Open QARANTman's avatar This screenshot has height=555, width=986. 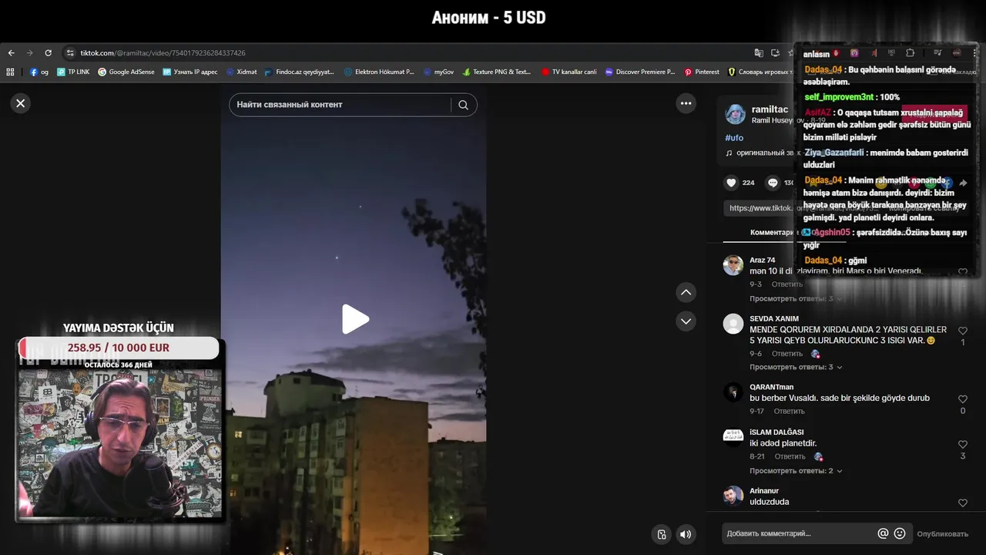pos(733,392)
